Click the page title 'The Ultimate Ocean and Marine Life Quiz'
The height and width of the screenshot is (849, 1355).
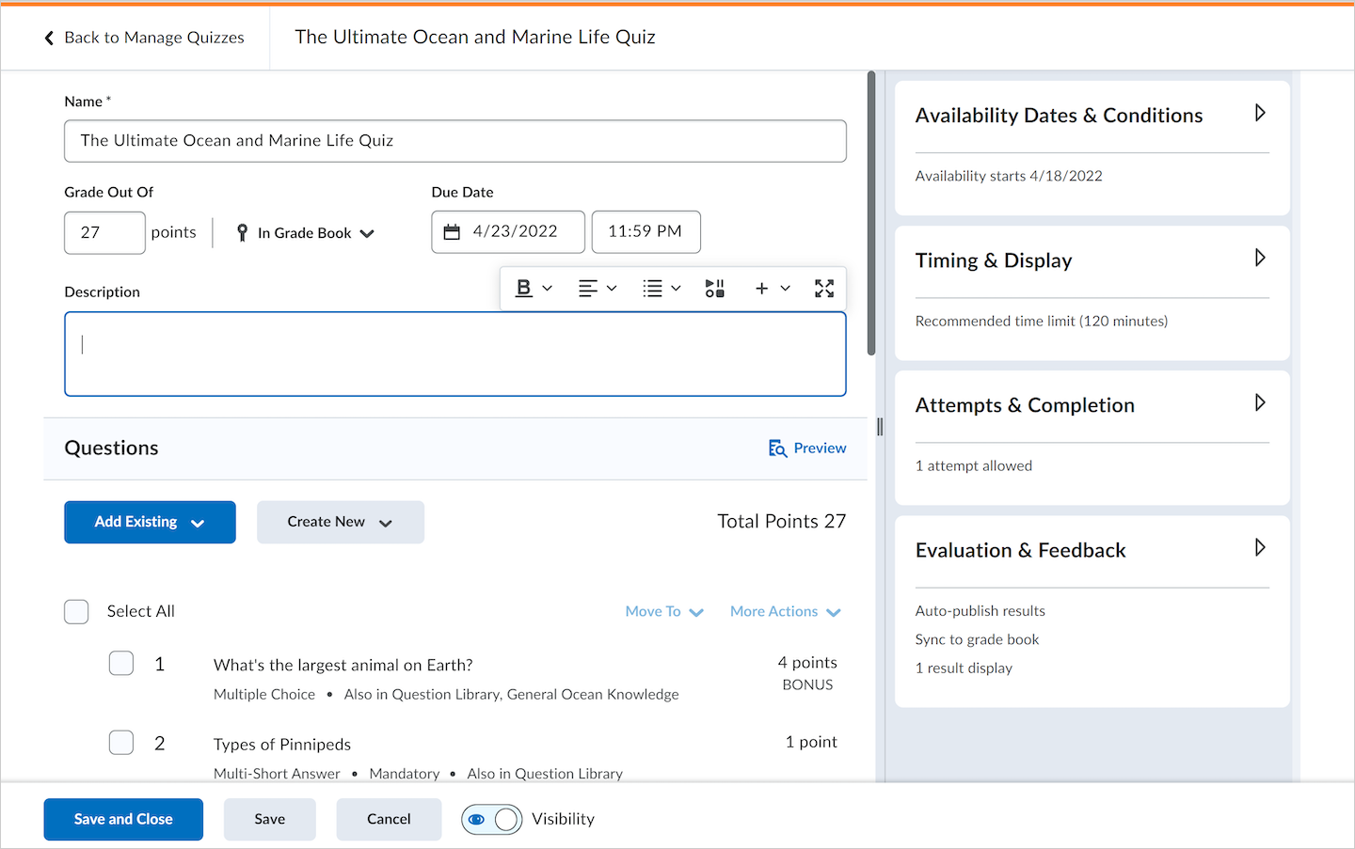point(475,38)
